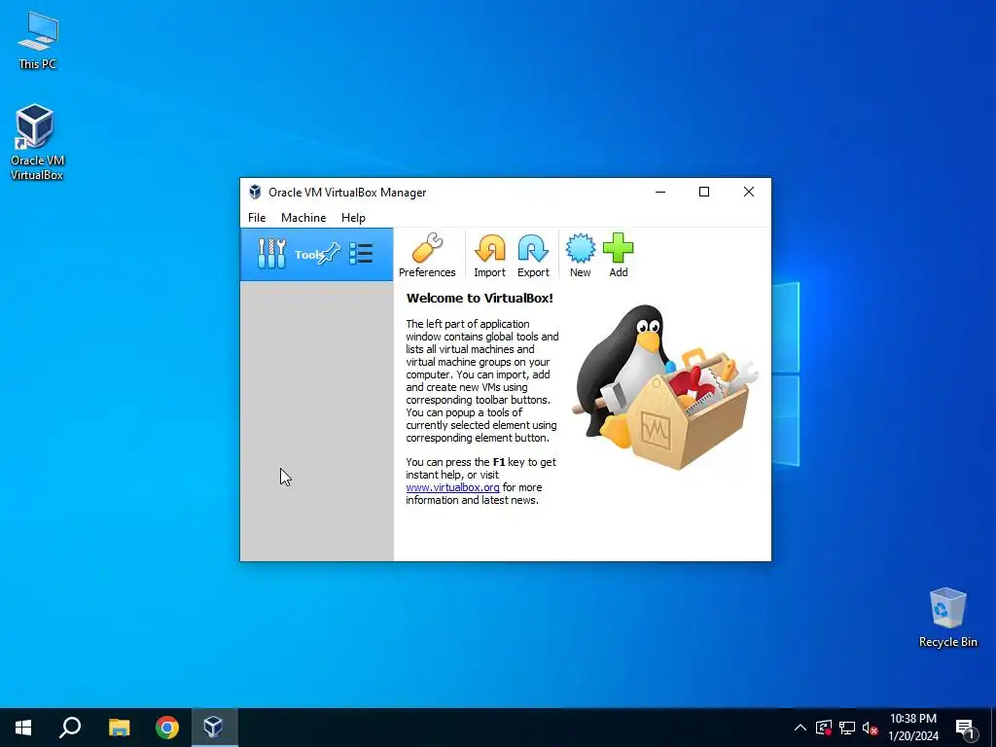
Task: Pin the Tools pane with the pin icon
Action: tap(331, 254)
